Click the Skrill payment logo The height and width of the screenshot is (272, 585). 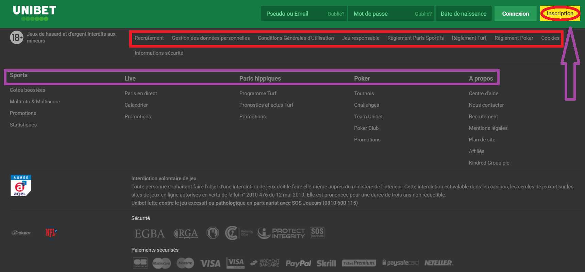(326, 263)
